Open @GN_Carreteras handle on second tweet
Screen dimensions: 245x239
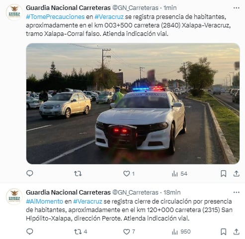click(135, 192)
